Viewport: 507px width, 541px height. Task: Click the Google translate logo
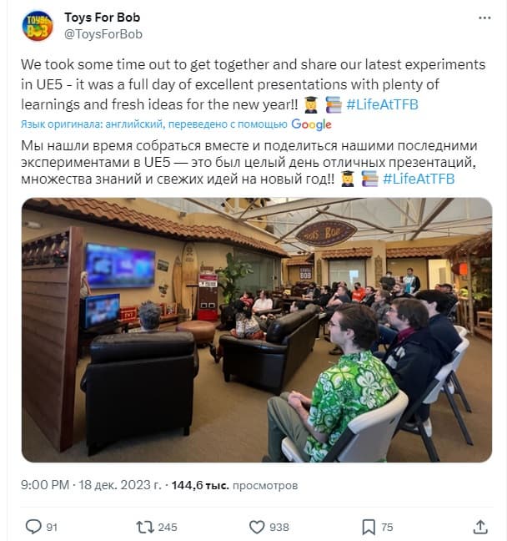click(x=311, y=124)
